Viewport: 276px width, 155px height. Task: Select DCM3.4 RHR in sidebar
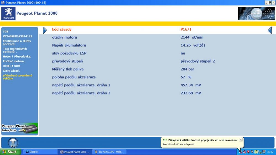11,66
